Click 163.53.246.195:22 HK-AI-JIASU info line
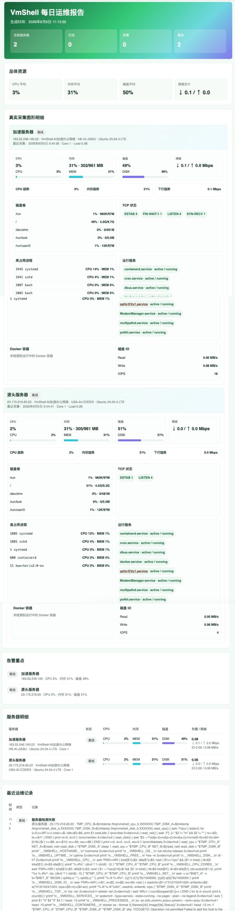The width and height of the screenshot is (235, 911). (69, 139)
